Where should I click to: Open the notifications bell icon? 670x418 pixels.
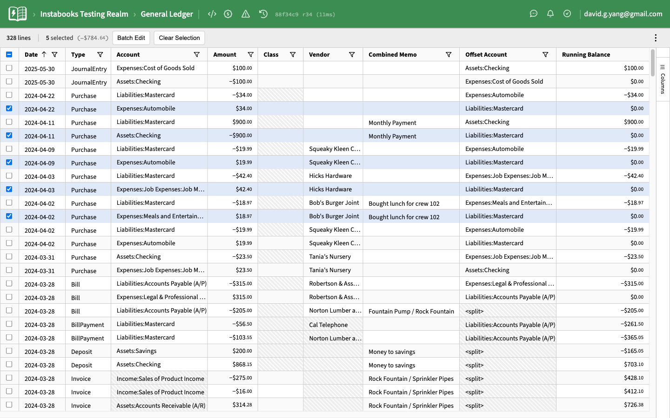tap(550, 14)
